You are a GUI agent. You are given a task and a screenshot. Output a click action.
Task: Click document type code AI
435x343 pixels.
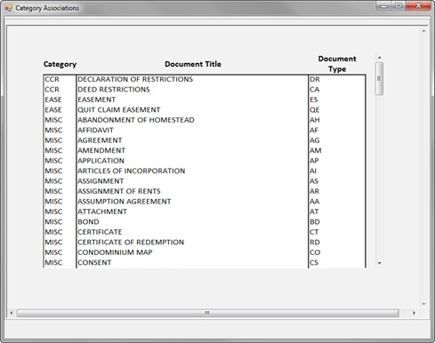[313, 171]
